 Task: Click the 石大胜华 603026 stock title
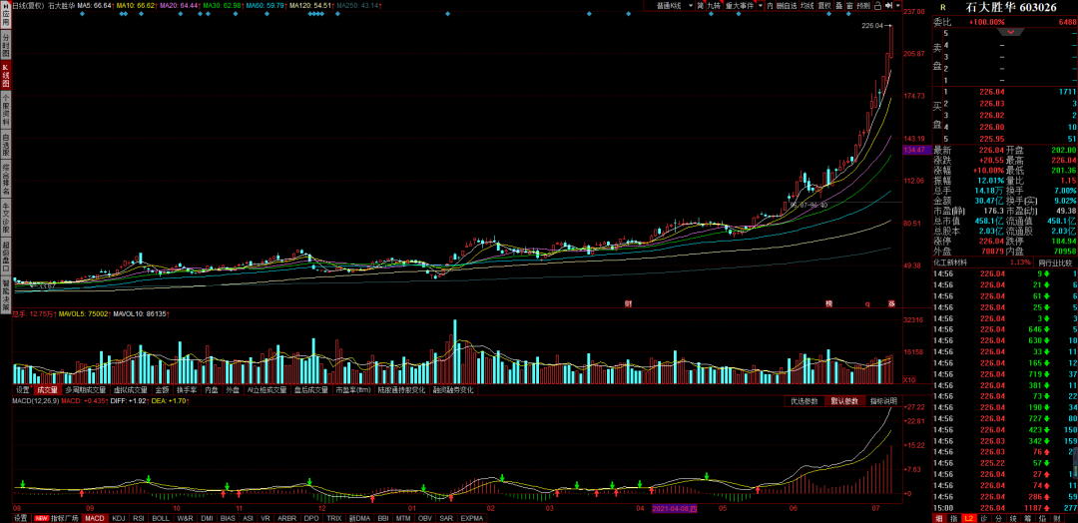[x=1011, y=7]
